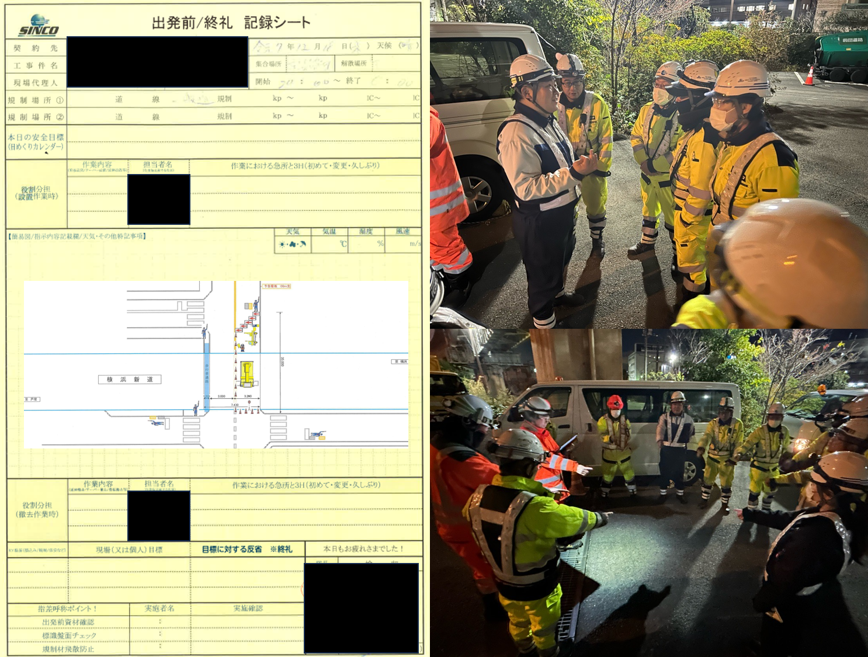Click the 湿度 % field

[366, 244]
